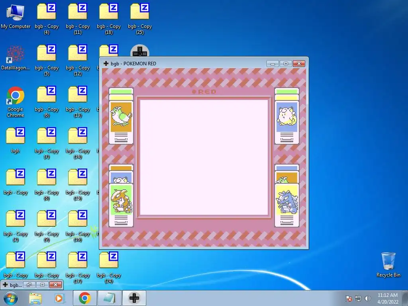Select the bgb - Copy (7) folder
This screenshot has height=306, width=408.
pos(47,143)
